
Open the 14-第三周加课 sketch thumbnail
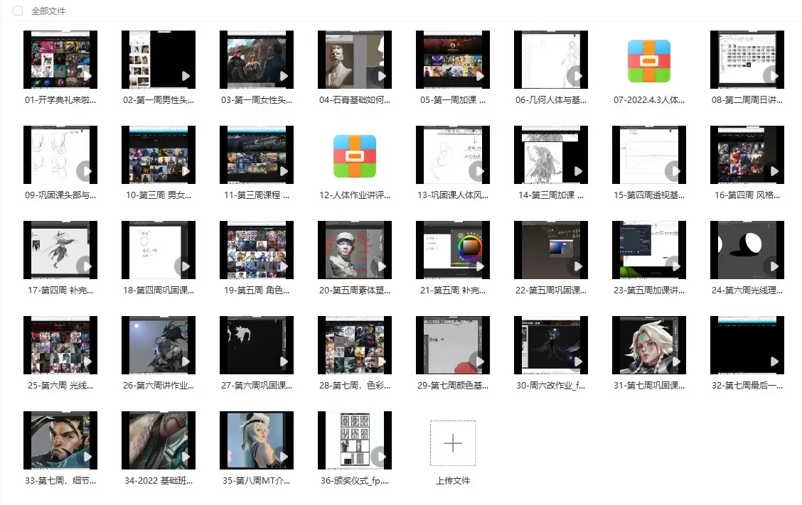tap(551, 155)
